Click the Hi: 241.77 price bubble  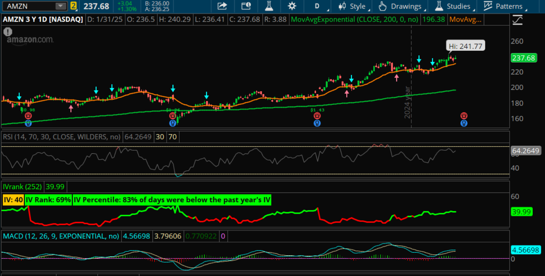pos(466,46)
